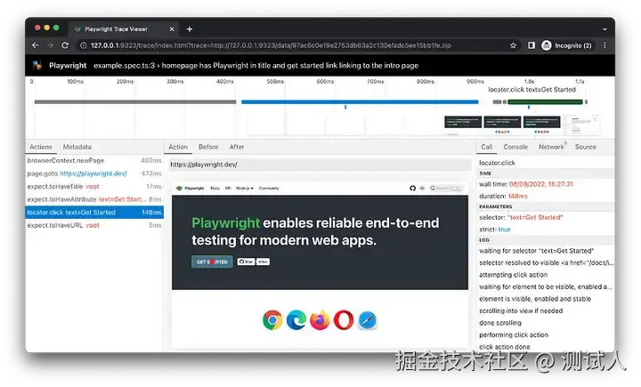Select page.goto playwright.dev action
641x387 pixels.
(x=94, y=173)
